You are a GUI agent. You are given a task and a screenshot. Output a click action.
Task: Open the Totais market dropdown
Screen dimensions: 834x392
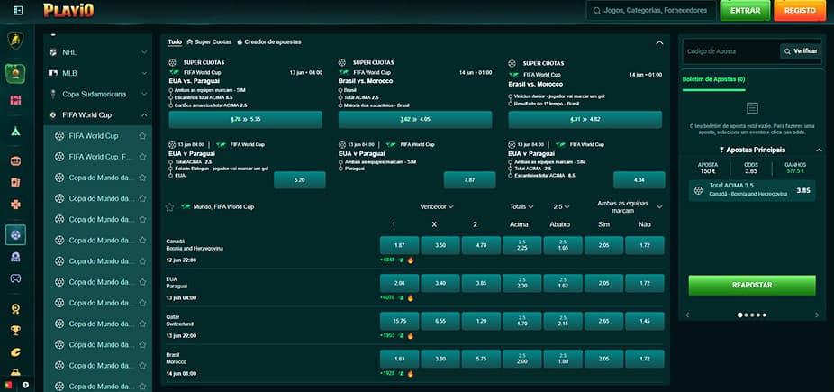tap(521, 206)
